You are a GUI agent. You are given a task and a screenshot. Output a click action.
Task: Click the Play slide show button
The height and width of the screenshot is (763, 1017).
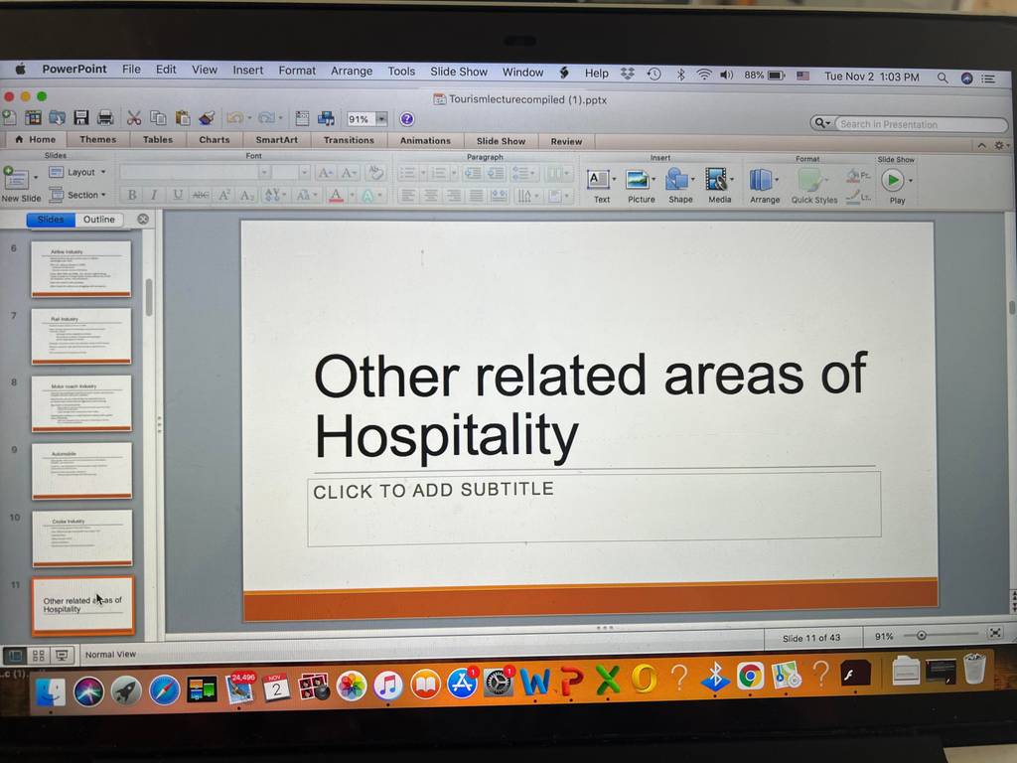click(896, 187)
